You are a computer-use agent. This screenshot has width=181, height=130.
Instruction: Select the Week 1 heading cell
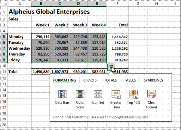(41, 25)
